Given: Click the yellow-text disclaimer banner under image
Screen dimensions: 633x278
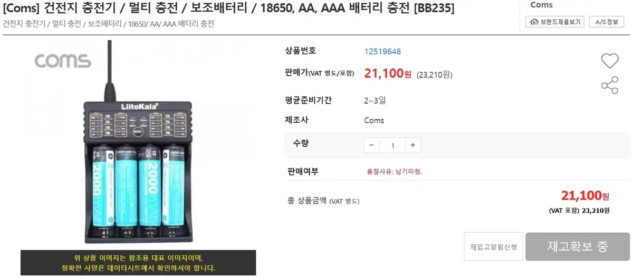Looking at the screenshot, I should (138, 263).
